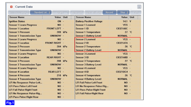Open the Graph dropdown
The width and height of the screenshot is (191, 107).
coord(61,13)
